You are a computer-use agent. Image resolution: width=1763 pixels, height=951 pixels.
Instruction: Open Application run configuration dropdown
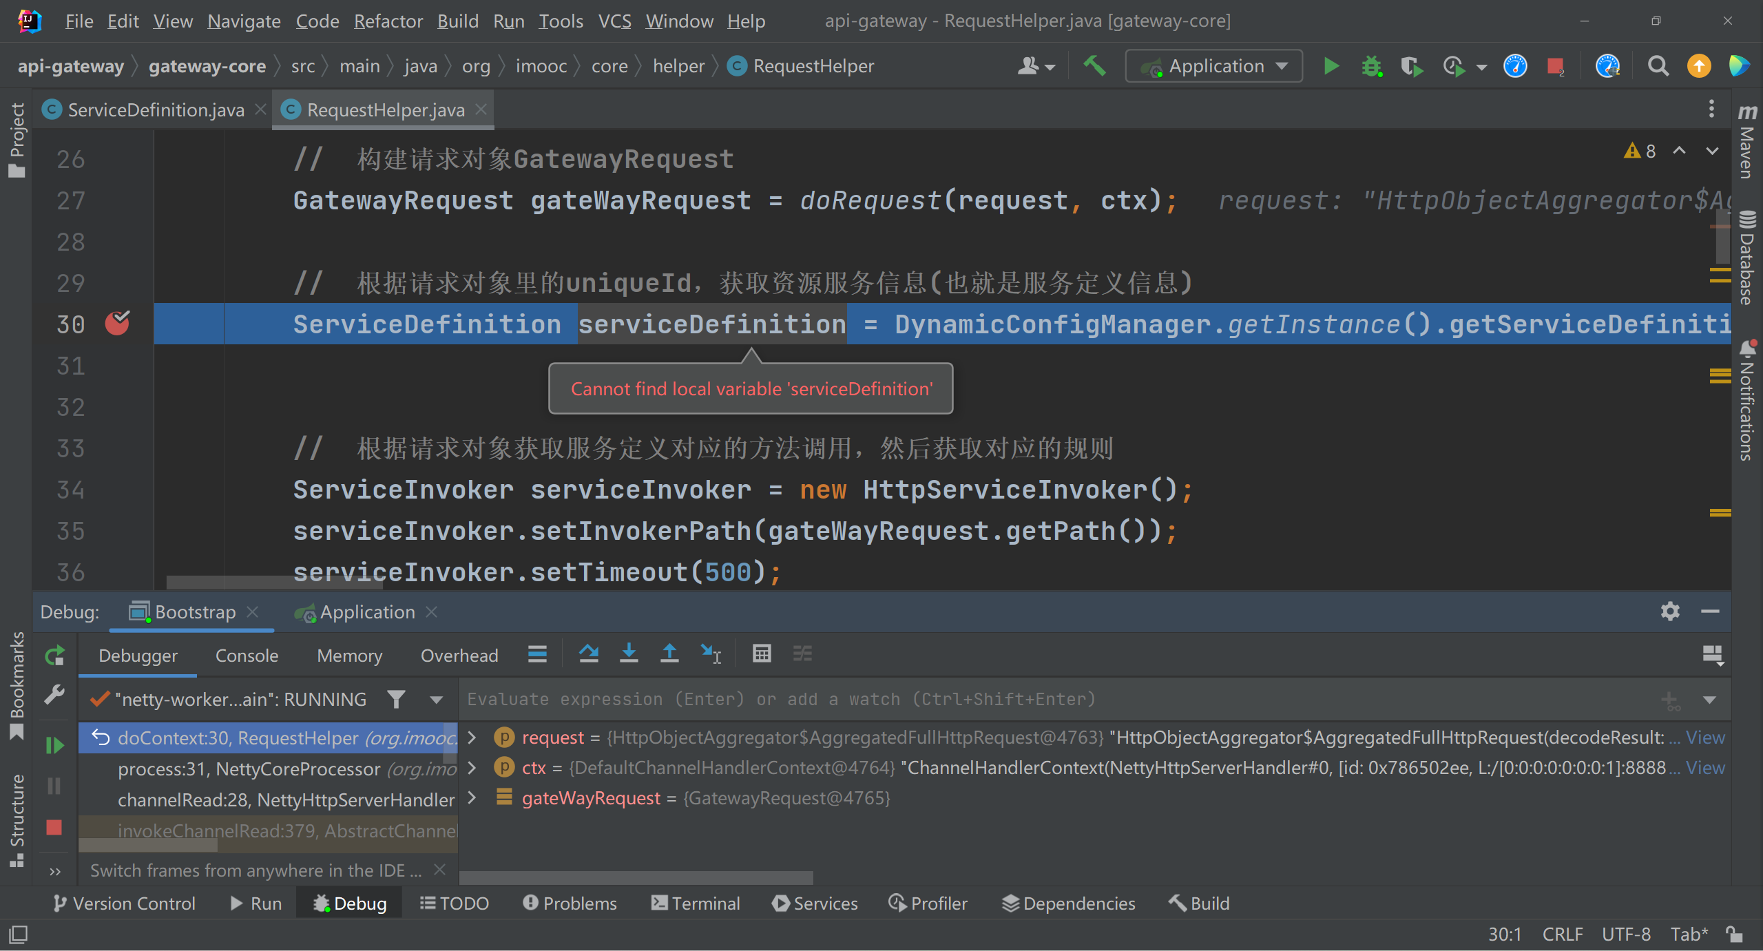click(x=1213, y=66)
